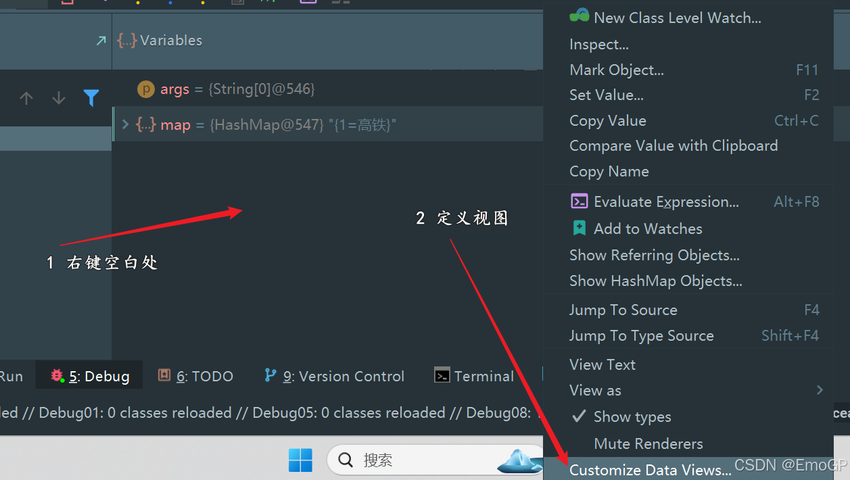Click the Windows Start button

click(x=300, y=460)
